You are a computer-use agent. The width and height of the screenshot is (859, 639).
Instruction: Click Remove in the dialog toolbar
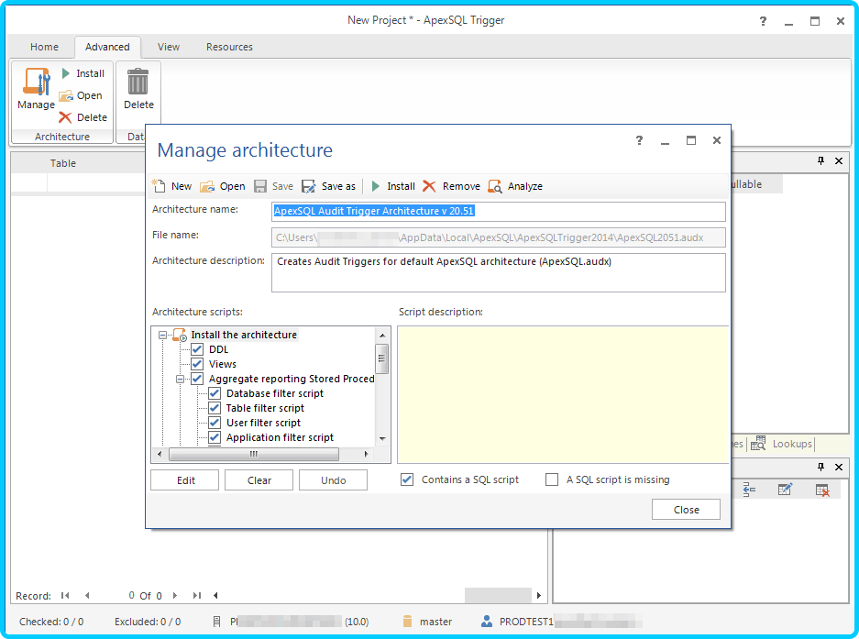[451, 186]
